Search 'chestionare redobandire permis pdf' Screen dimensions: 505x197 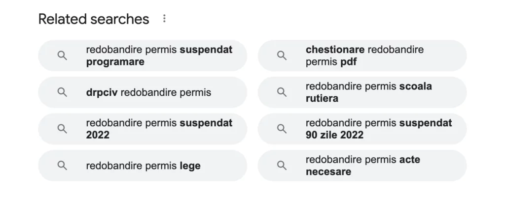pyautogui.click(x=364, y=56)
